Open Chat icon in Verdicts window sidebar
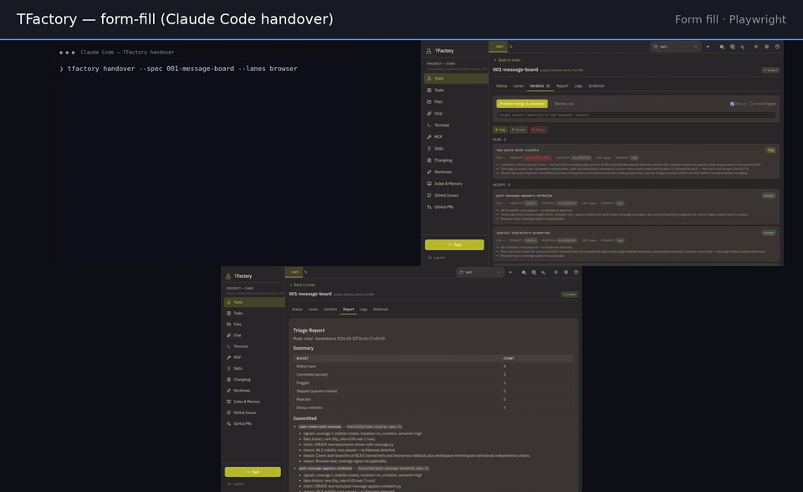Viewport: 803px width, 492px height. tap(429, 113)
